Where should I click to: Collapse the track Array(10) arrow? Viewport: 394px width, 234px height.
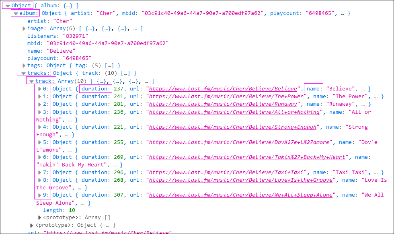pos(31,82)
